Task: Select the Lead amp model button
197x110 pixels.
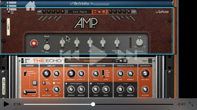Action: [x=58, y=11]
